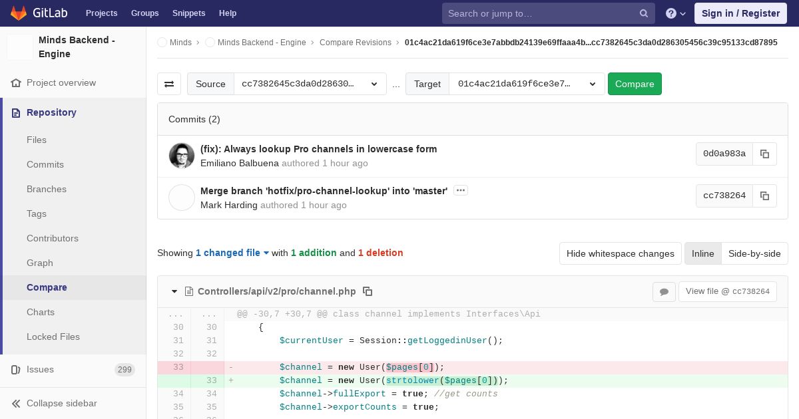Open Branches in repository sidebar
This screenshot has width=799, height=419.
pos(47,189)
